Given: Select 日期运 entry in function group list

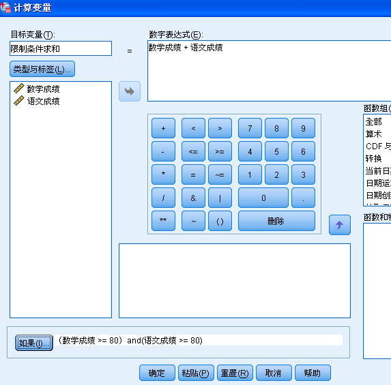Looking at the screenshot, I should [x=378, y=183].
